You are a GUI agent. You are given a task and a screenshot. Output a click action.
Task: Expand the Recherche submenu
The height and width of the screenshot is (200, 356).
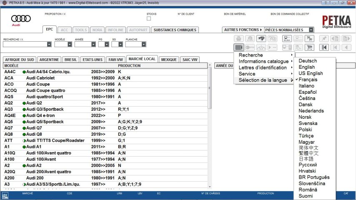click(265, 55)
